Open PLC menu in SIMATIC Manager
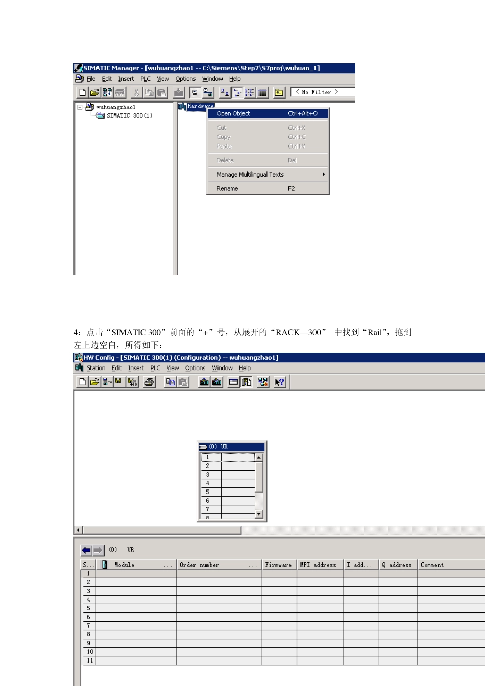 [x=145, y=79]
